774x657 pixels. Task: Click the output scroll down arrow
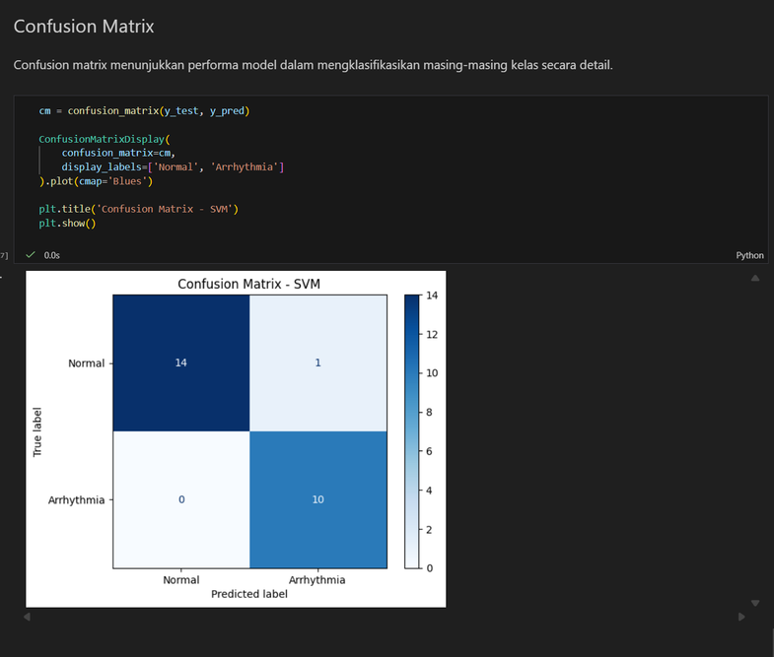754,603
